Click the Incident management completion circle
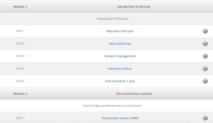The height and width of the screenshot is (123, 213). click(205, 56)
